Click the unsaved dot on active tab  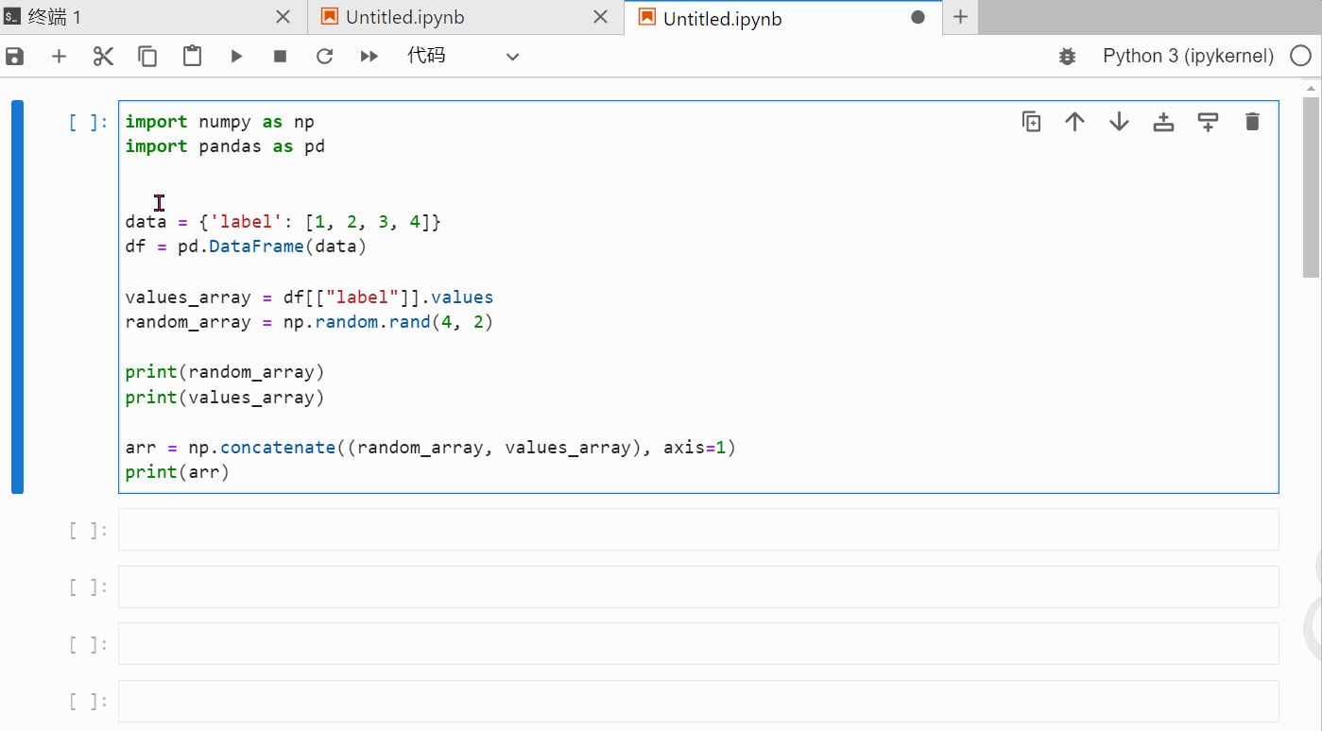click(918, 17)
